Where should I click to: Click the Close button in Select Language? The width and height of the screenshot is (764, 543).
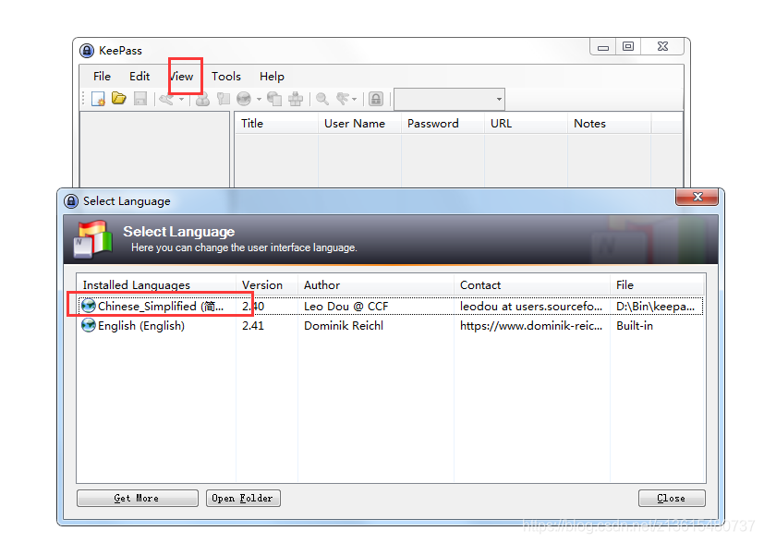pos(672,498)
